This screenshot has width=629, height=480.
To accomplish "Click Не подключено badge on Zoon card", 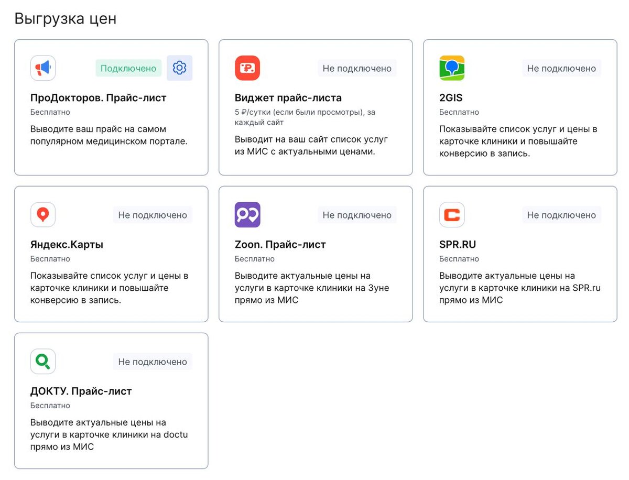I will pos(357,215).
